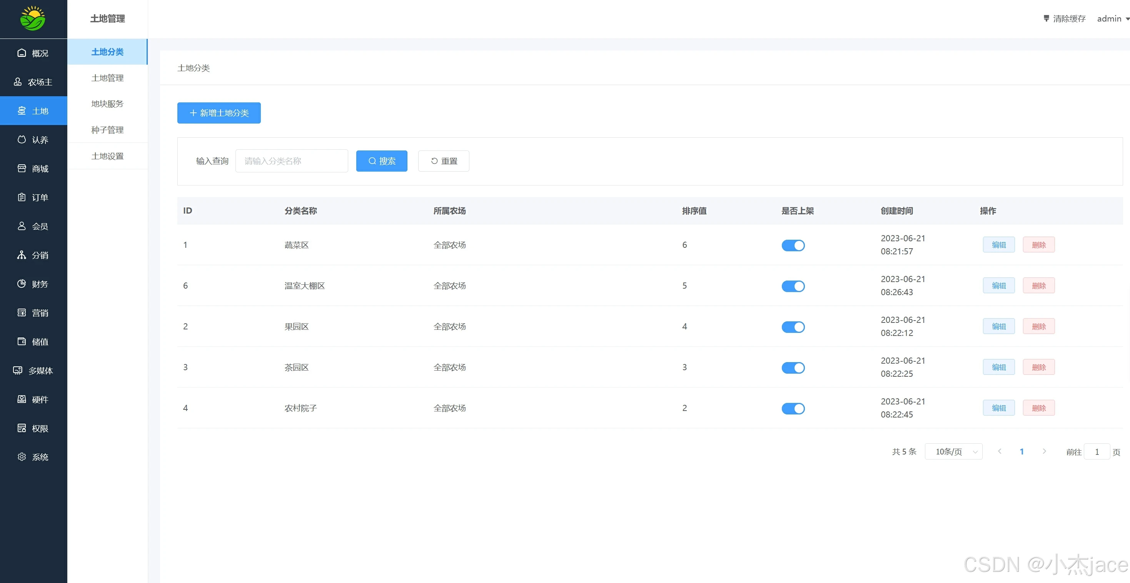Disable the 果园区 上架 switch
This screenshot has width=1130, height=583.
pos(793,327)
